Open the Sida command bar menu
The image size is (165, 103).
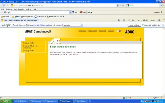139,20
